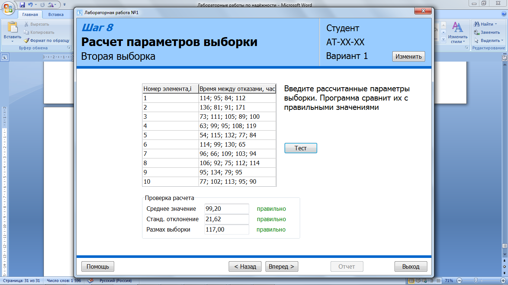Switch to outline view button
Screen dimensions: 508x285
(431, 281)
